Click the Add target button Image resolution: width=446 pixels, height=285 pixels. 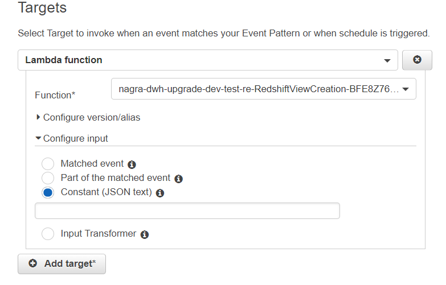pos(62,264)
